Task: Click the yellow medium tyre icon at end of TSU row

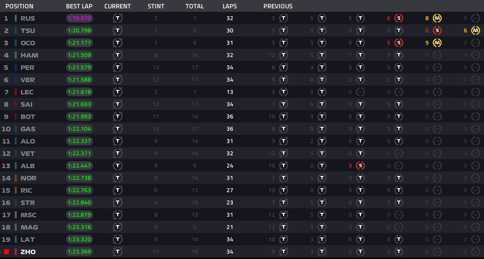Action: pos(476,30)
